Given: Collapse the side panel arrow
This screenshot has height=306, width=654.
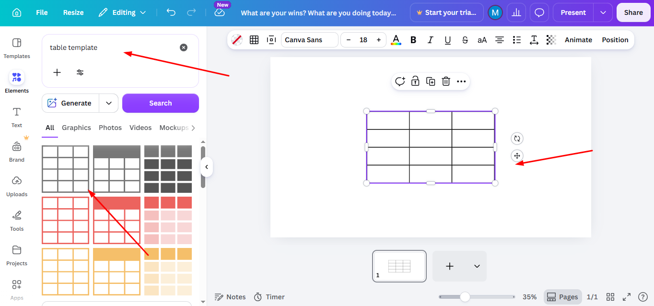Looking at the screenshot, I should 207,167.
